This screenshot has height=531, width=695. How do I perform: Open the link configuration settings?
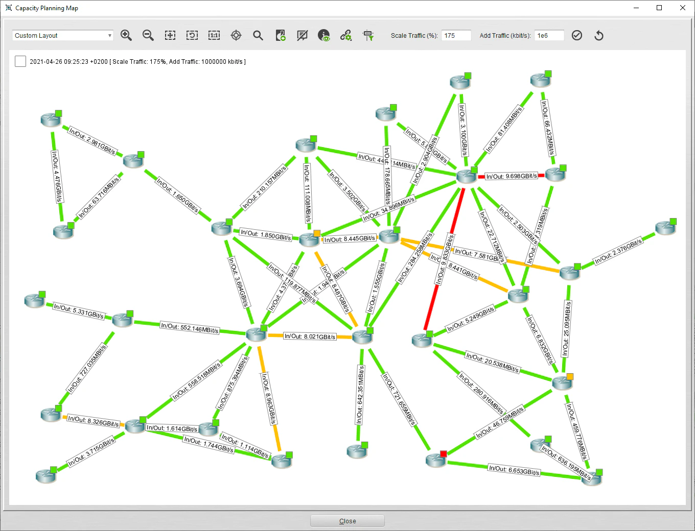coord(346,35)
